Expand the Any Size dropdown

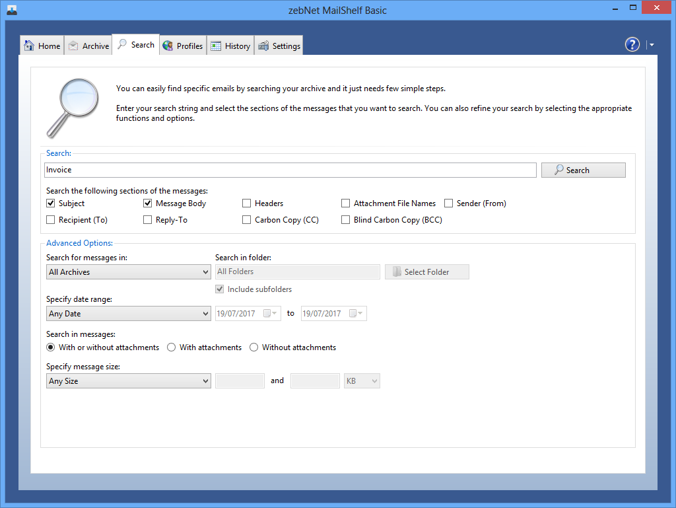point(129,381)
